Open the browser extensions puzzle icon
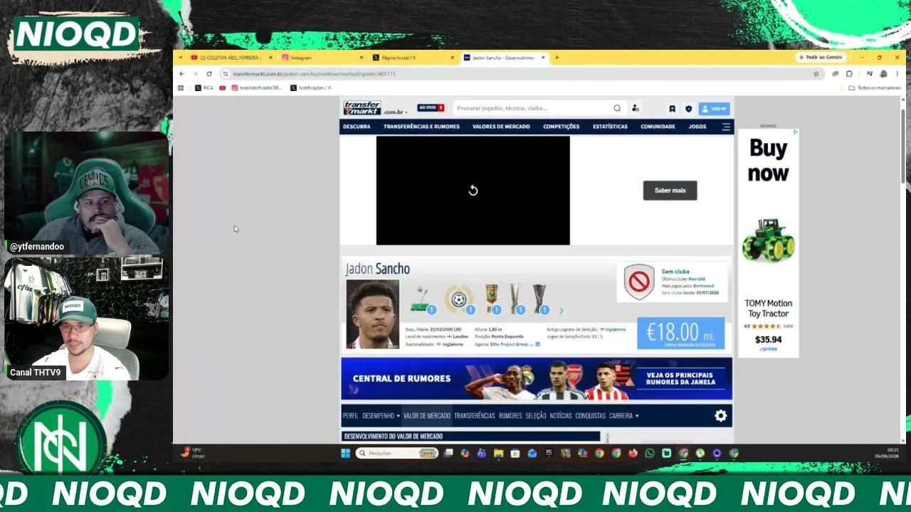The image size is (911, 512). (x=849, y=74)
